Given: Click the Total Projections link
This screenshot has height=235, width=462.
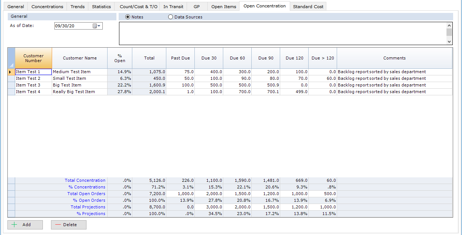Looking at the screenshot, I should point(88,207).
